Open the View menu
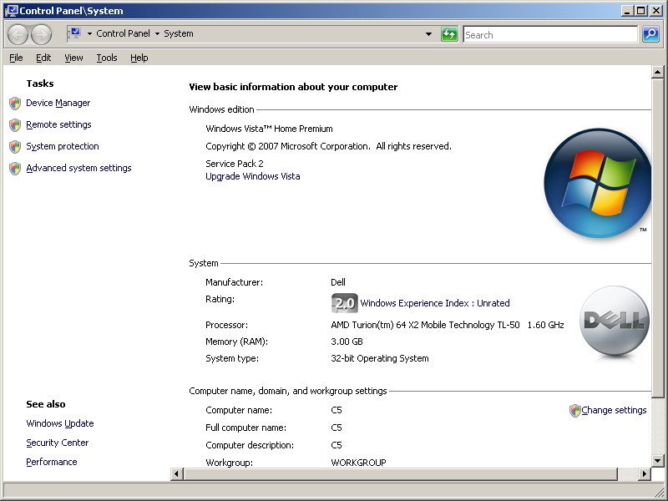The height and width of the screenshot is (501, 668). (x=73, y=58)
